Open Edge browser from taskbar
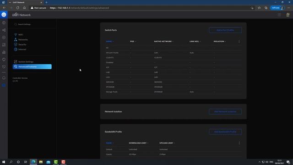Image resolution: width=293 pixels, height=165 pixels. tap(33, 162)
